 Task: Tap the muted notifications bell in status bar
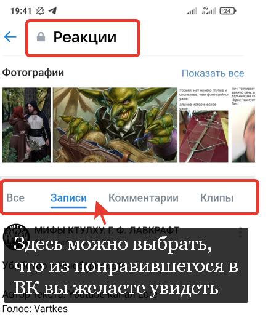(x=40, y=10)
